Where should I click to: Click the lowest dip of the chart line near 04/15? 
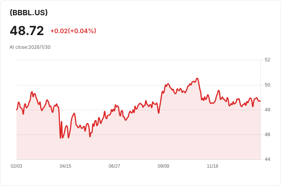60,138
